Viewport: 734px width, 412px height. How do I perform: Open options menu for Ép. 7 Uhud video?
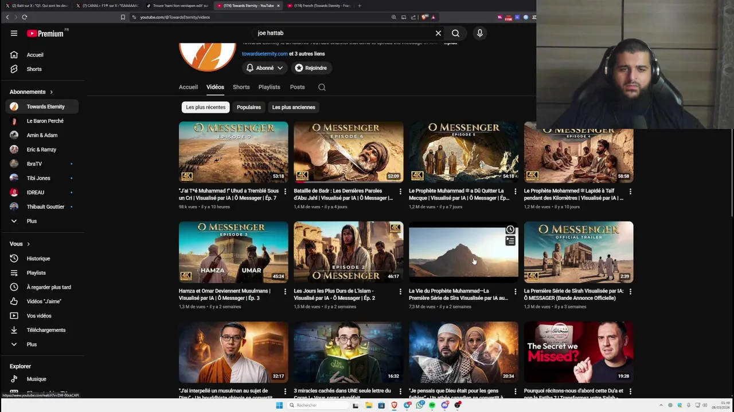pyautogui.click(x=285, y=191)
